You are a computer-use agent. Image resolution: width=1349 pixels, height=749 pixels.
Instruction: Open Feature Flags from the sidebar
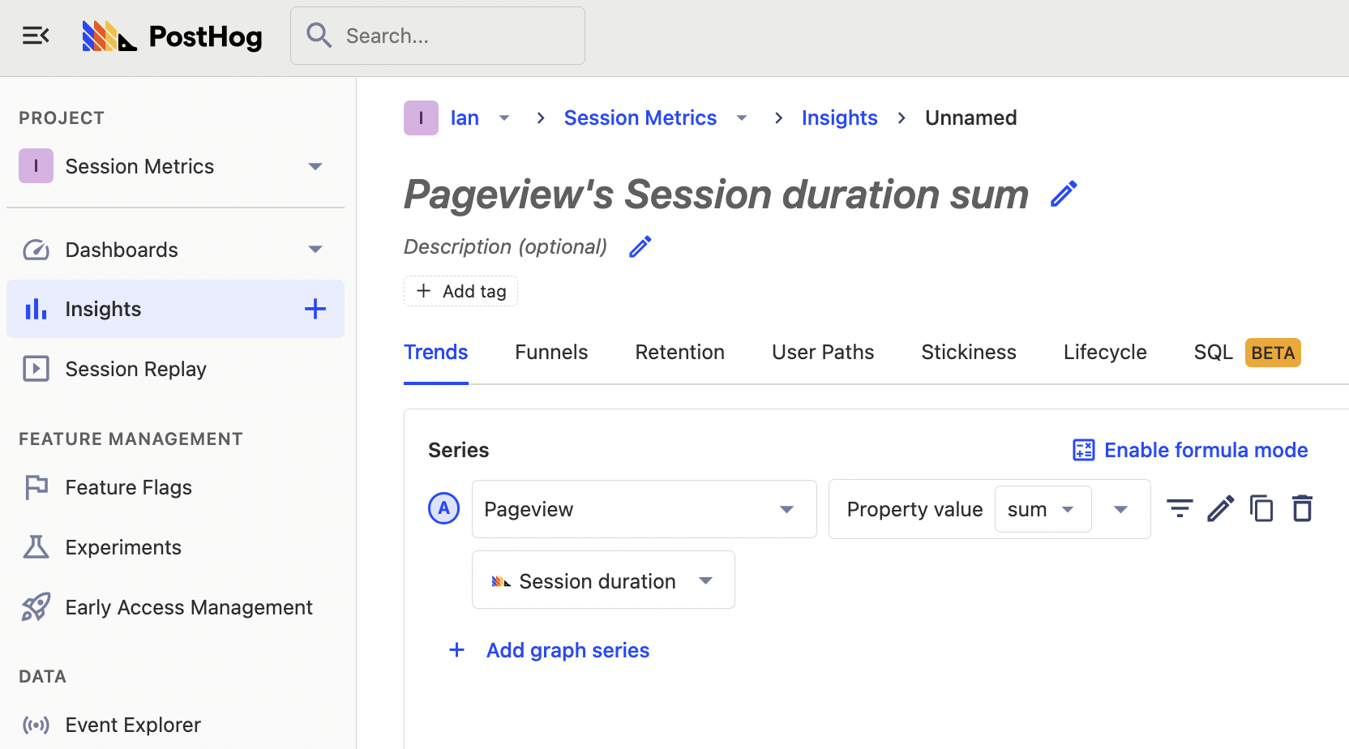pyautogui.click(x=128, y=487)
